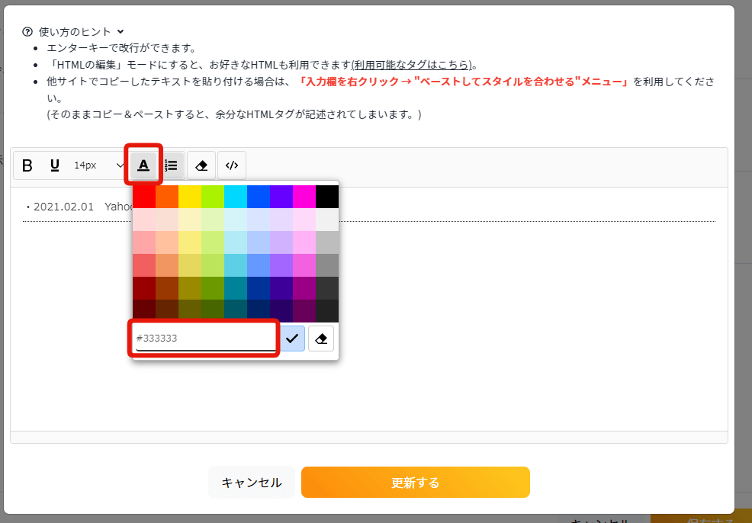Click the キャンセル button
The height and width of the screenshot is (523, 752).
point(252,483)
